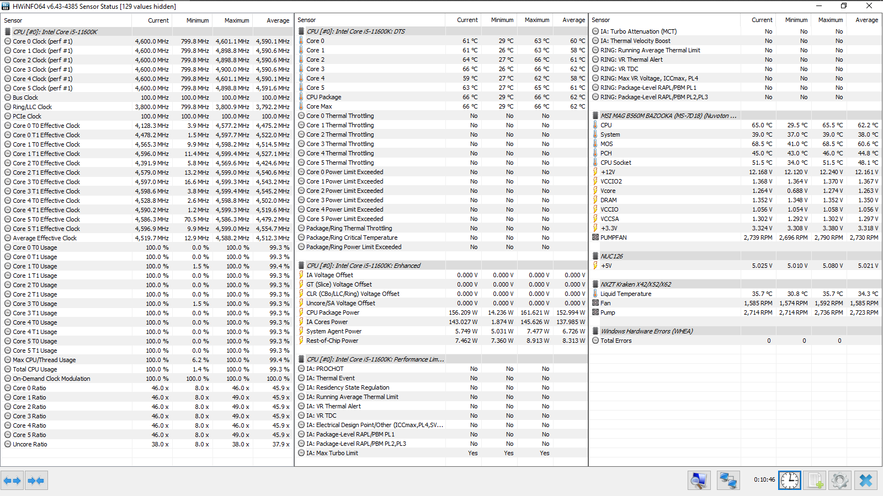This screenshot has height=496, width=883.
Task: Open the monitor with magnifier summary button
Action: 699,481
